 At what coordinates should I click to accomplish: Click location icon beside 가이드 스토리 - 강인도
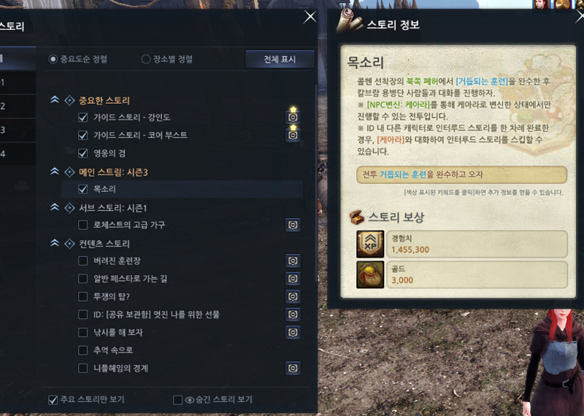click(x=293, y=118)
